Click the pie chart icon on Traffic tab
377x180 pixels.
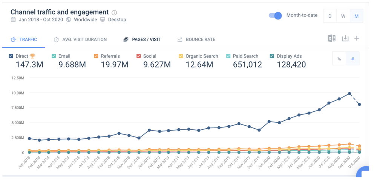pos(14,39)
